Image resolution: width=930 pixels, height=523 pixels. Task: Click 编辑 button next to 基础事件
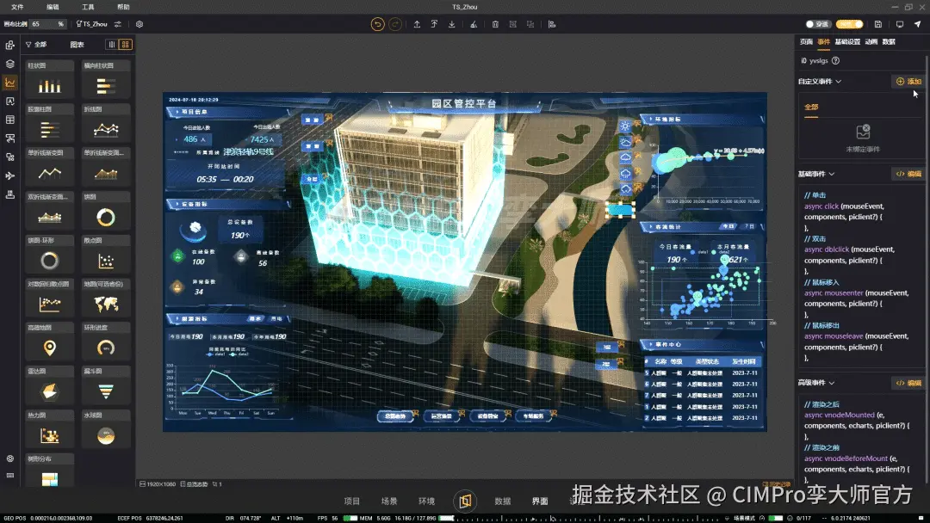[x=908, y=174]
